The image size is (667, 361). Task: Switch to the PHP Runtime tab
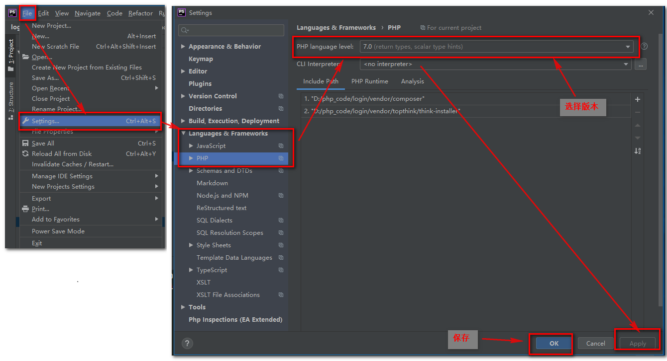(370, 81)
